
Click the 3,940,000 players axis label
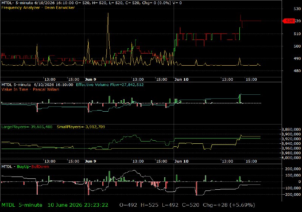[291, 144]
